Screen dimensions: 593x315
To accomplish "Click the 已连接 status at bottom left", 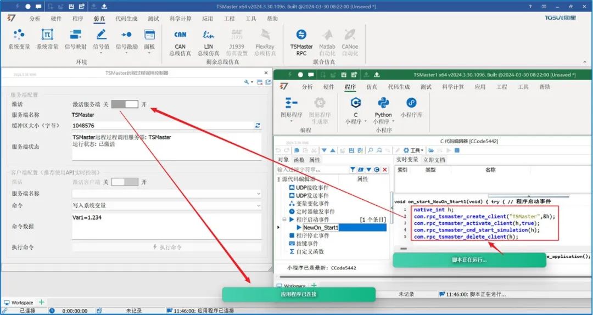I will [x=27, y=311].
